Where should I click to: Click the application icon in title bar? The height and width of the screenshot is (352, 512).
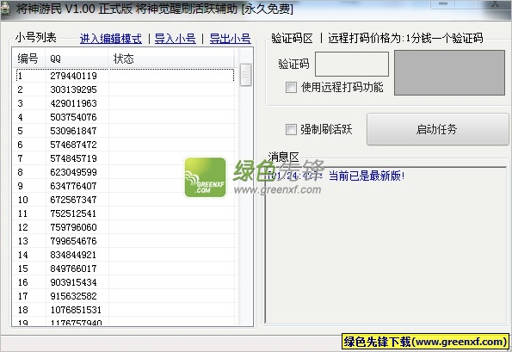tap(5, 9)
